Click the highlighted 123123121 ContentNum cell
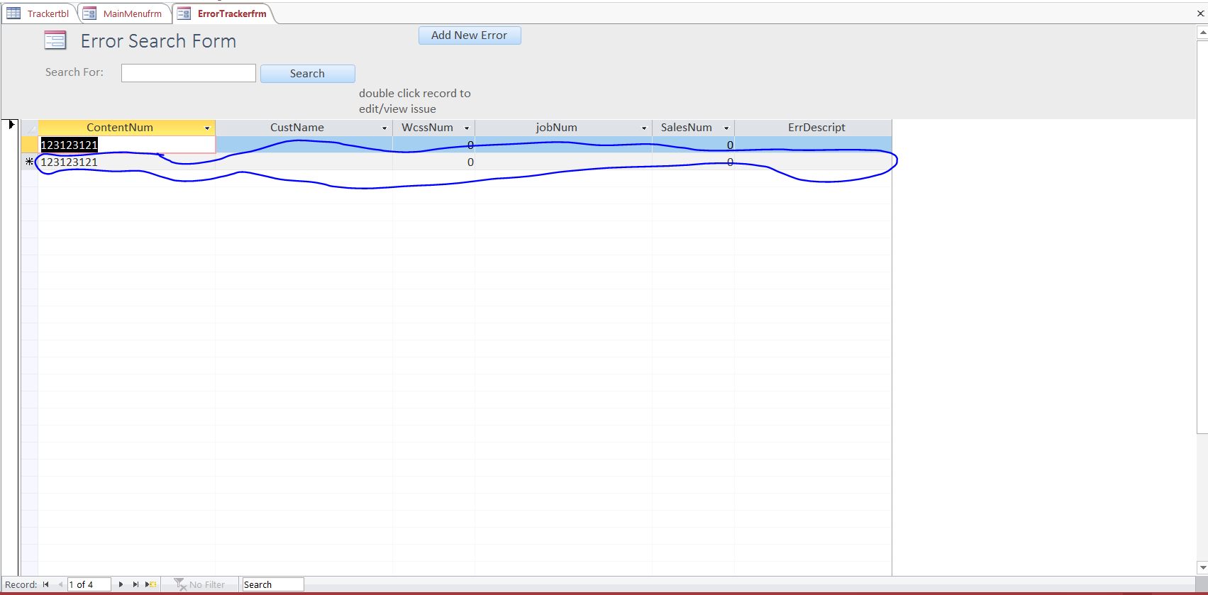The width and height of the screenshot is (1208, 595). coord(127,145)
